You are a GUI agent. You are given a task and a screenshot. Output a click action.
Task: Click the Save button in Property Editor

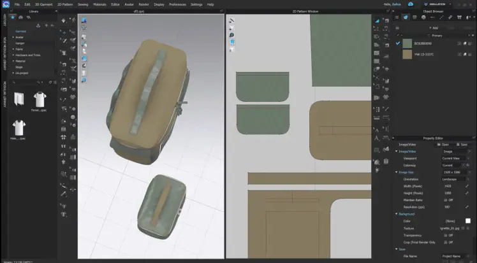(462, 145)
